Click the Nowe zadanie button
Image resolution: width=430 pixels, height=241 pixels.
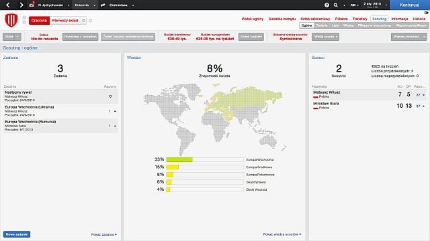17,234
